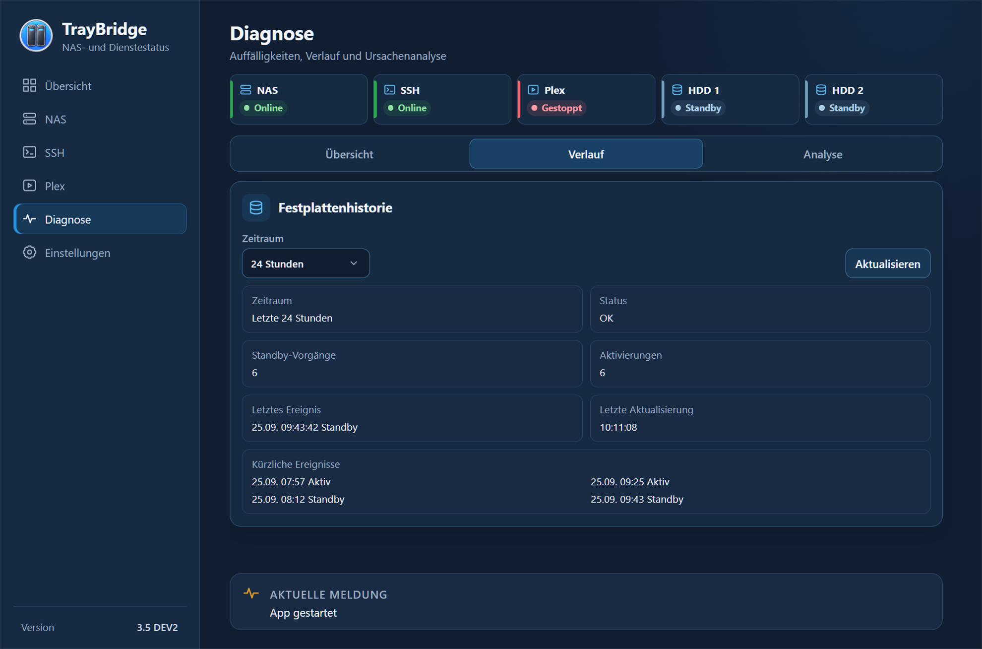Open NAS page from the sidebar

pyautogui.click(x=100, y=119)
